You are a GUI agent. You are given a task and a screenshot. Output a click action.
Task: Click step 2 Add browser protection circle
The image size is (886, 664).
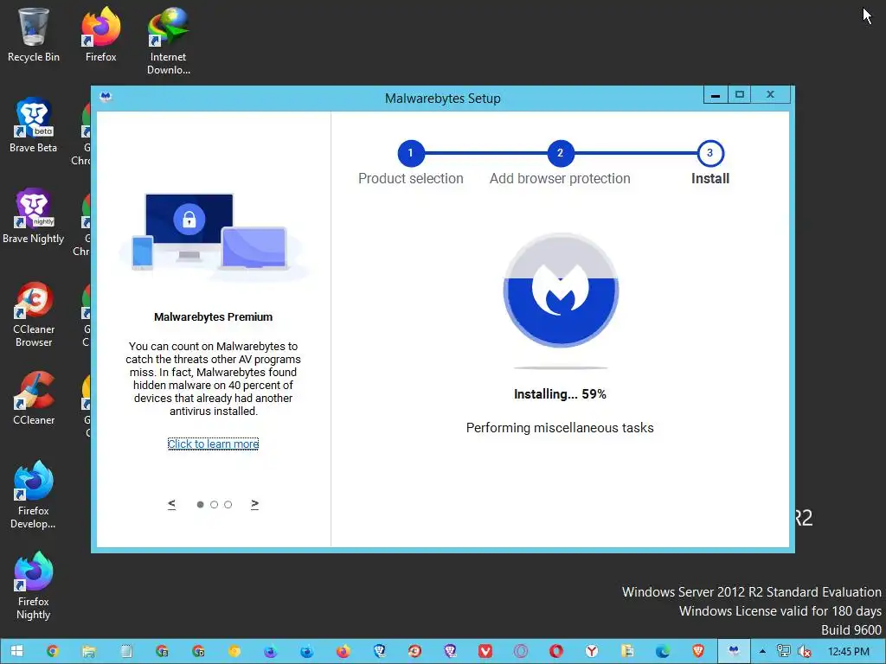click(x=560, y=153)
